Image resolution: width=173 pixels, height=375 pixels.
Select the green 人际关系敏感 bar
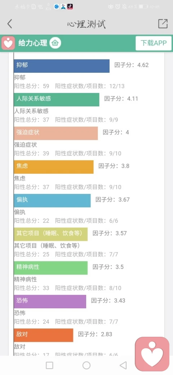point(56,100)
